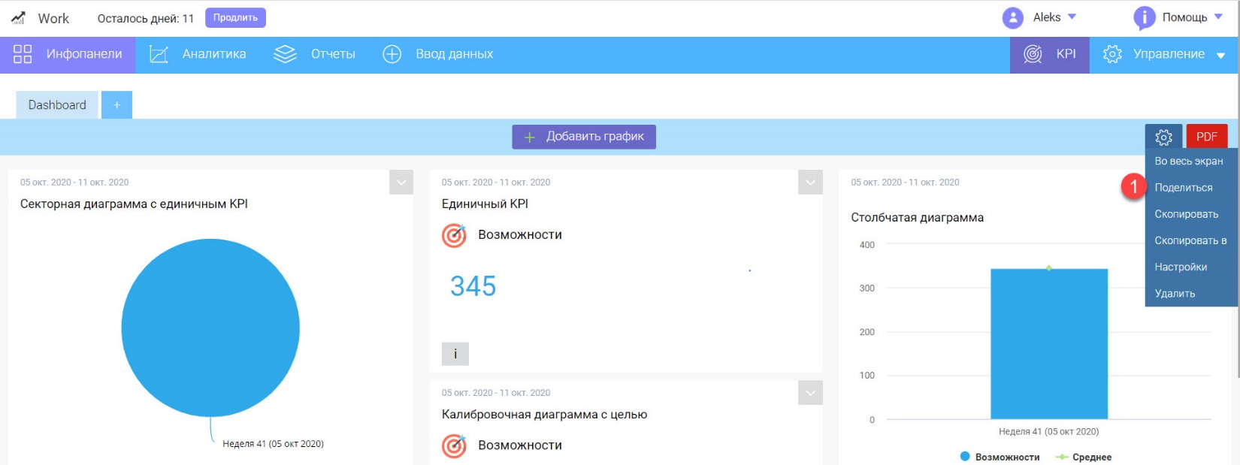Expand the Помощь dropdown arrow

tap(1218, 17)
